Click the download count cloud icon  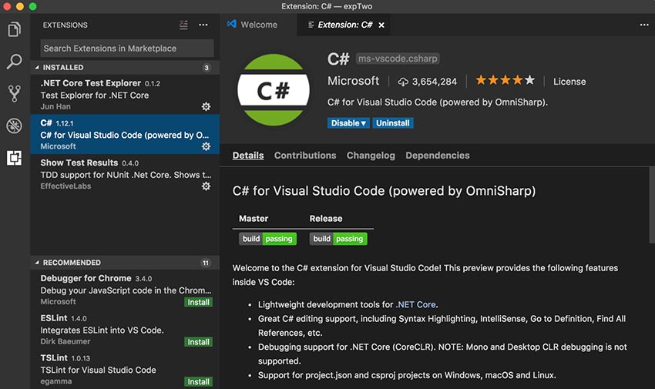point(403,82)
